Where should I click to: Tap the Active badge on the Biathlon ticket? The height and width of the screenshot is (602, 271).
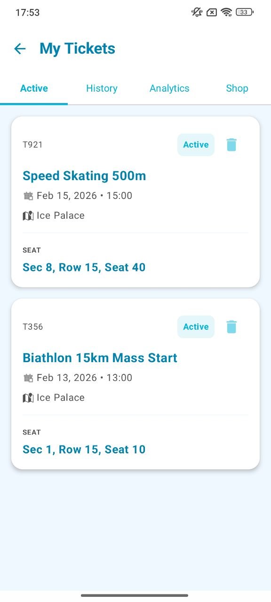click(196, 326)
